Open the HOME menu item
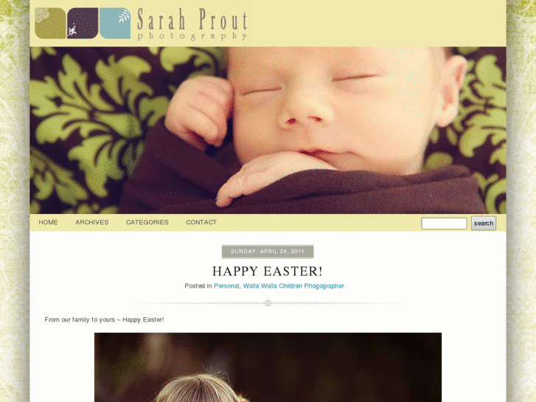536x402 pixels. [48, 222]
